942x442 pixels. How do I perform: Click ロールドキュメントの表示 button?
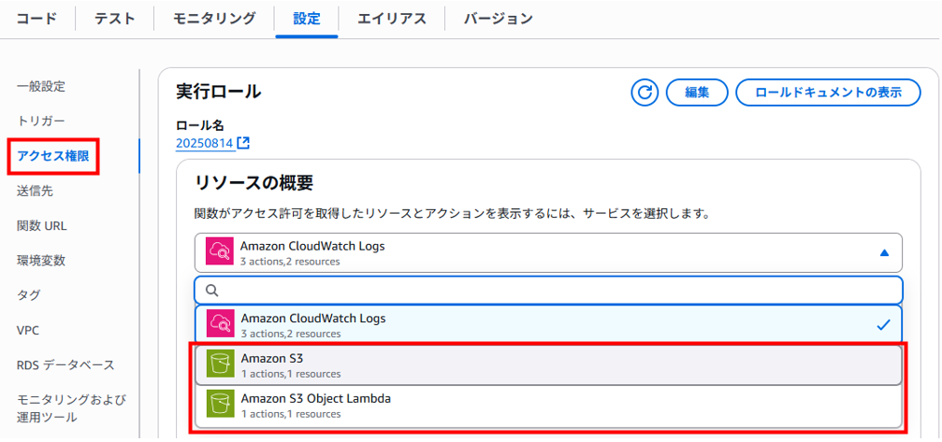click(829, 93)
